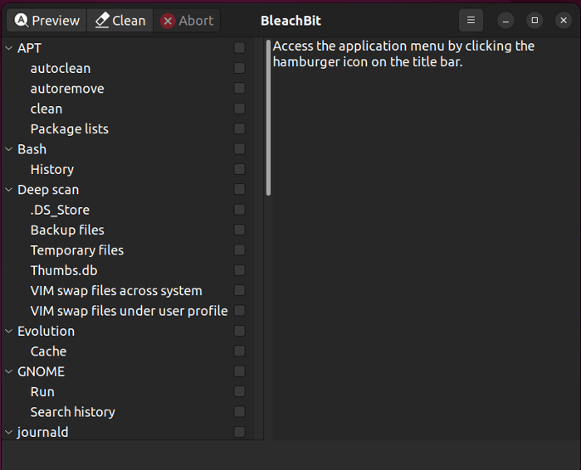Select the Thumbs.db label
The image size is (581, 470).
pos(64,270)
